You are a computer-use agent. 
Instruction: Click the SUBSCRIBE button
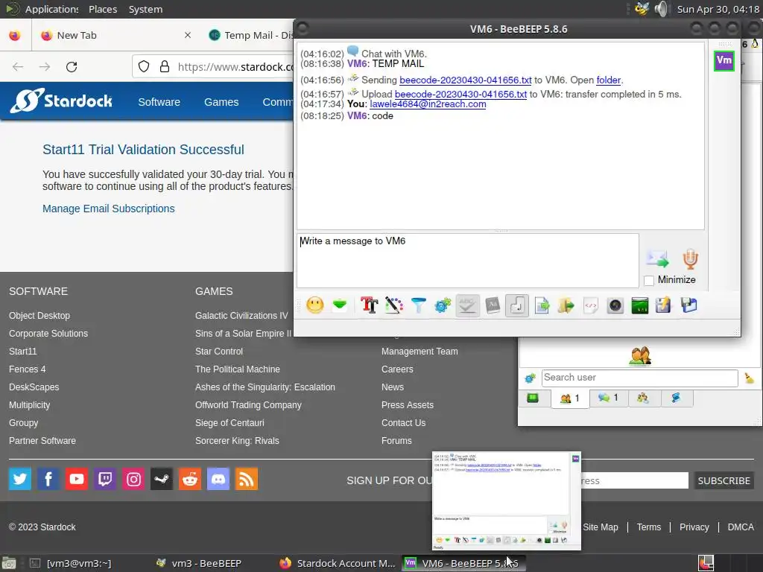[724, 480]
